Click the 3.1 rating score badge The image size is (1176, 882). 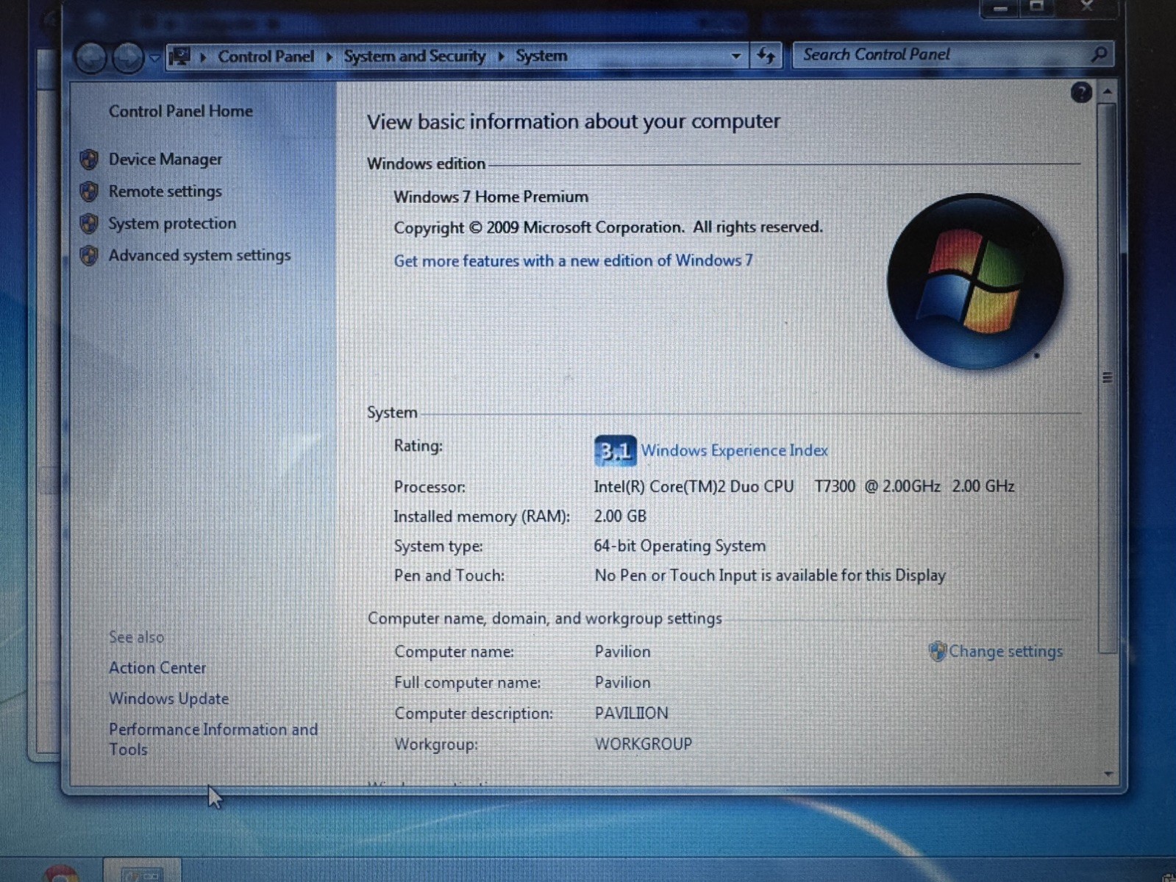click(x=615, y=451)
